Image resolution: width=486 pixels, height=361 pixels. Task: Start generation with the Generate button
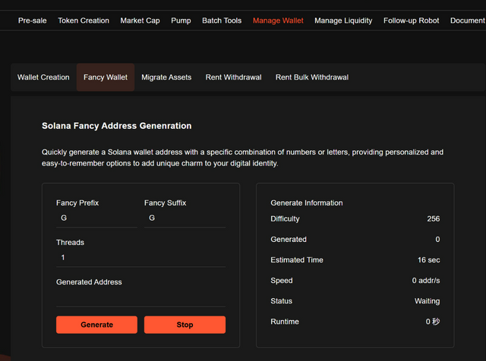coord(96,325)
